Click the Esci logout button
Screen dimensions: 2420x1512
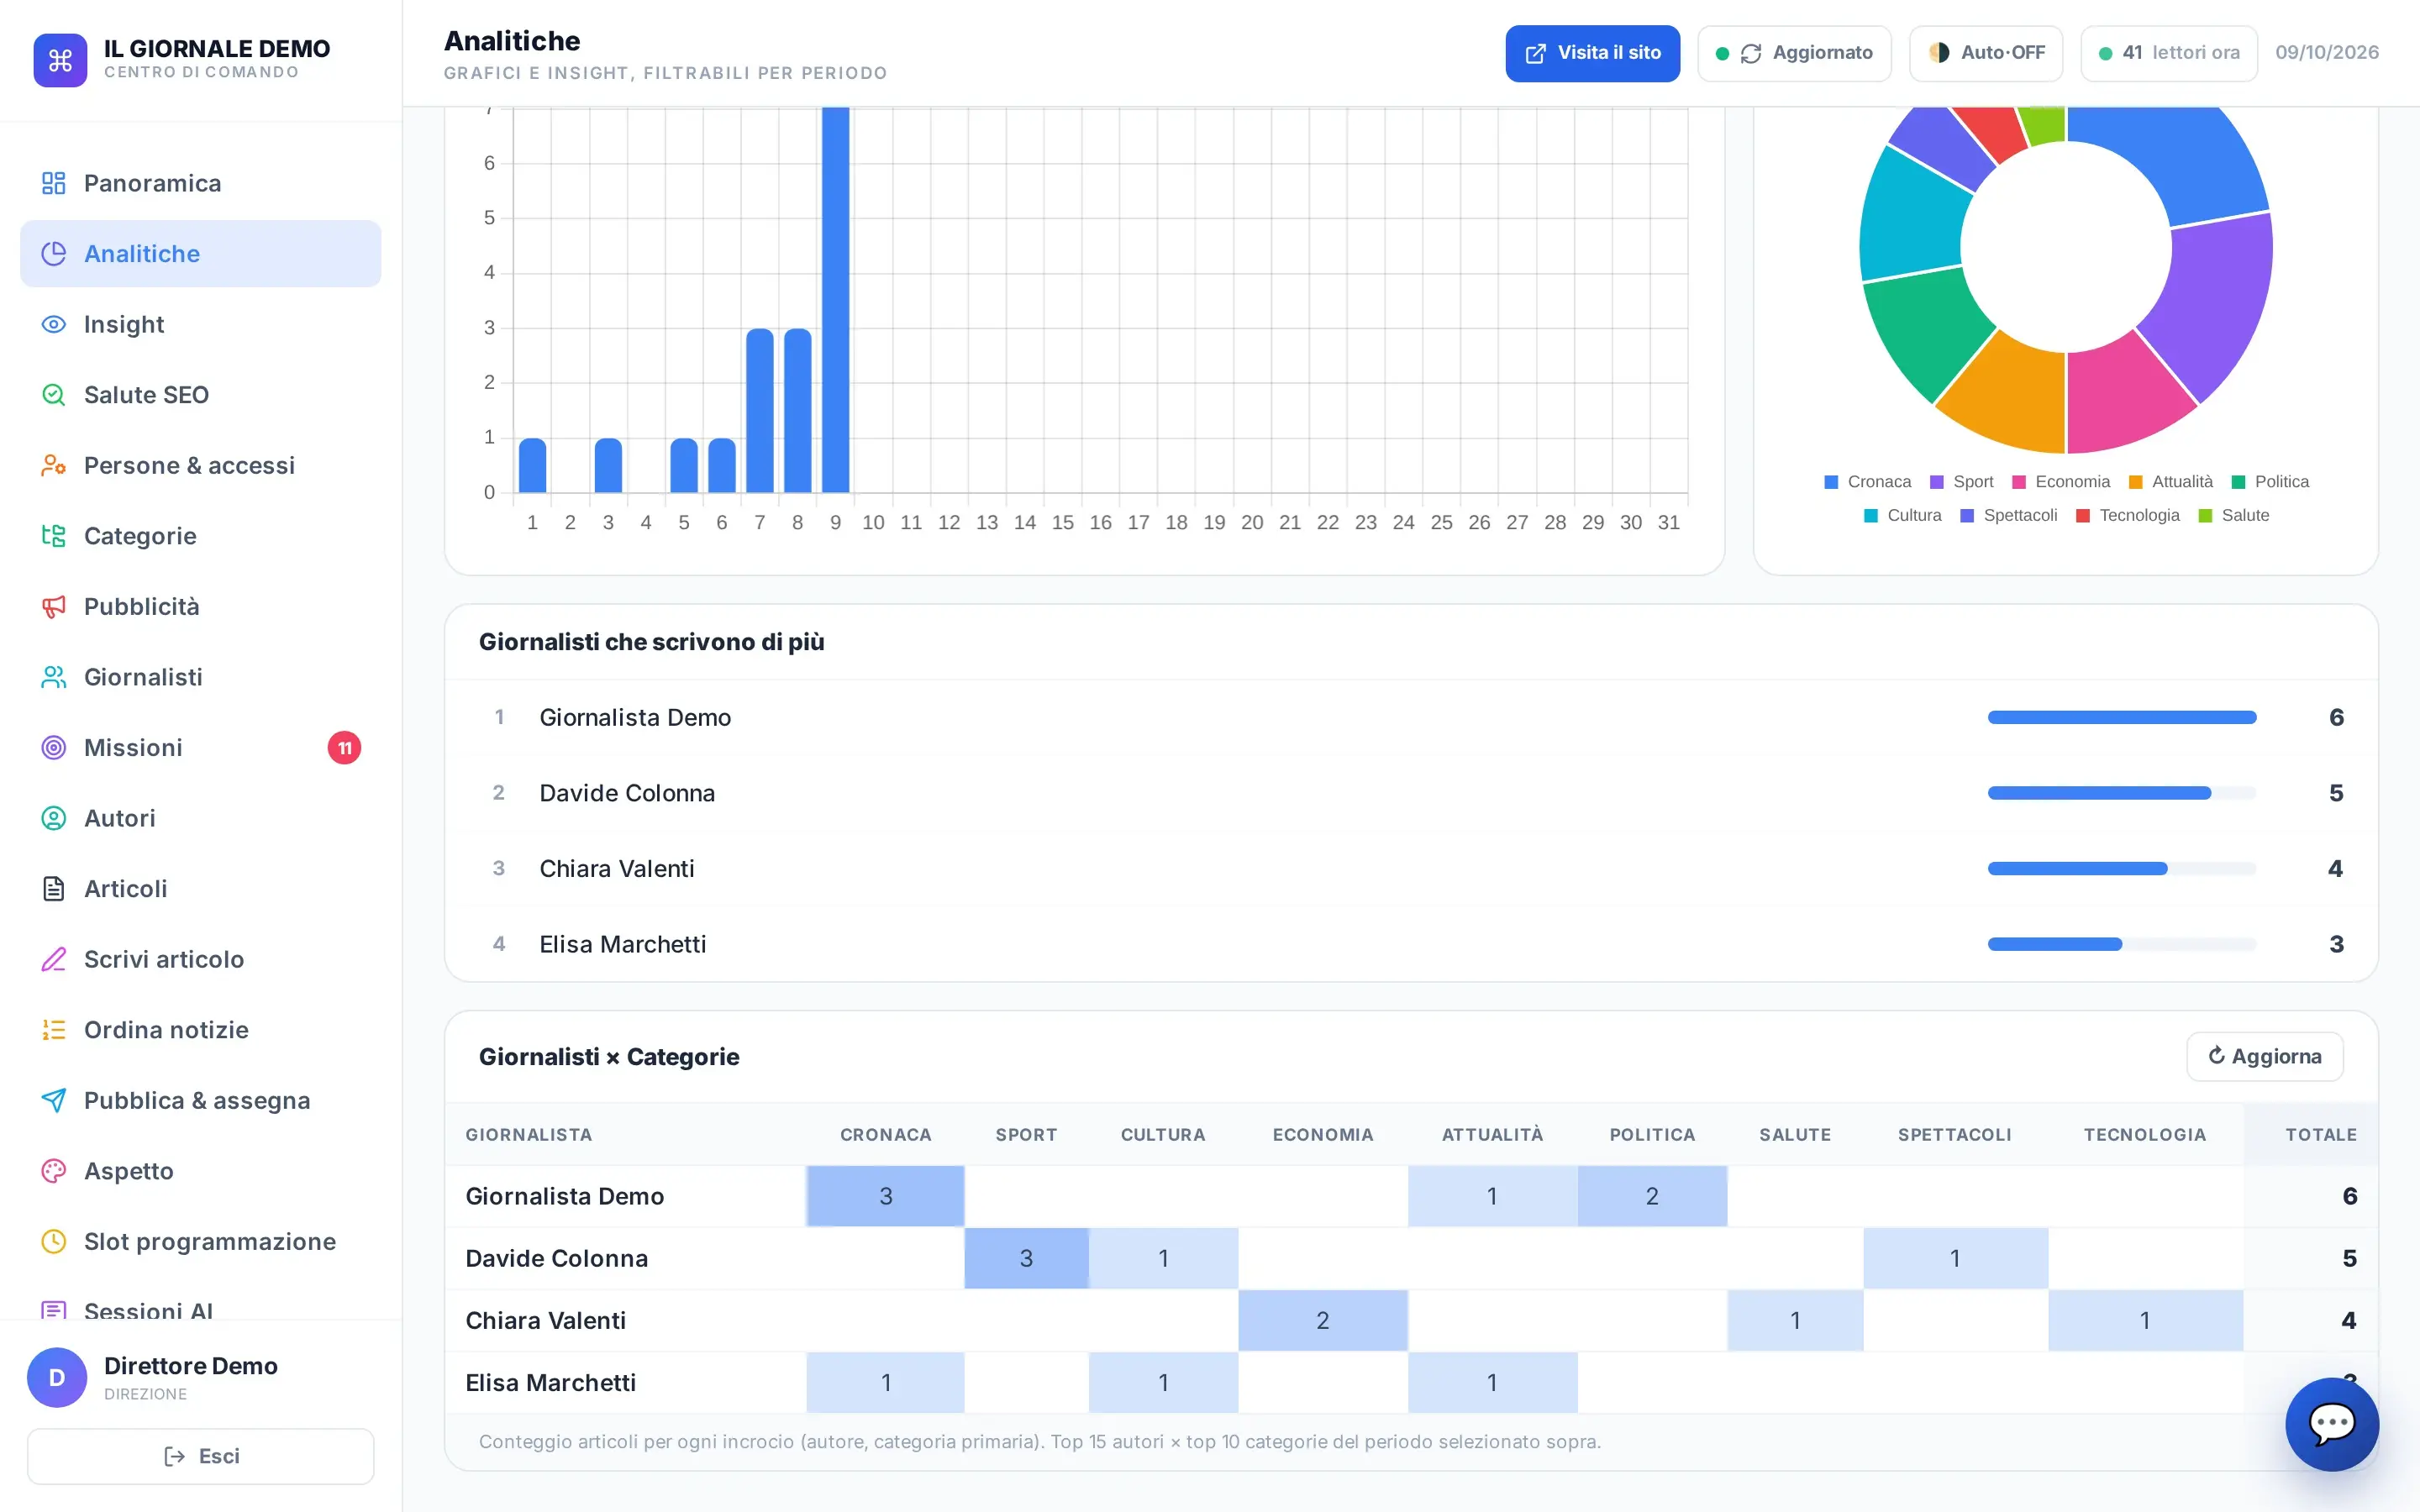200,1456
